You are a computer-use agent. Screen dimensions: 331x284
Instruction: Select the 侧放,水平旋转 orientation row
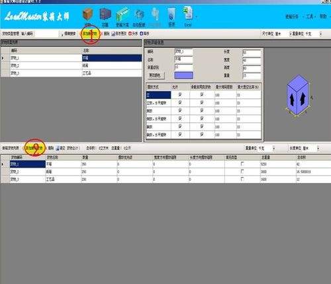(x=158, y=119)
